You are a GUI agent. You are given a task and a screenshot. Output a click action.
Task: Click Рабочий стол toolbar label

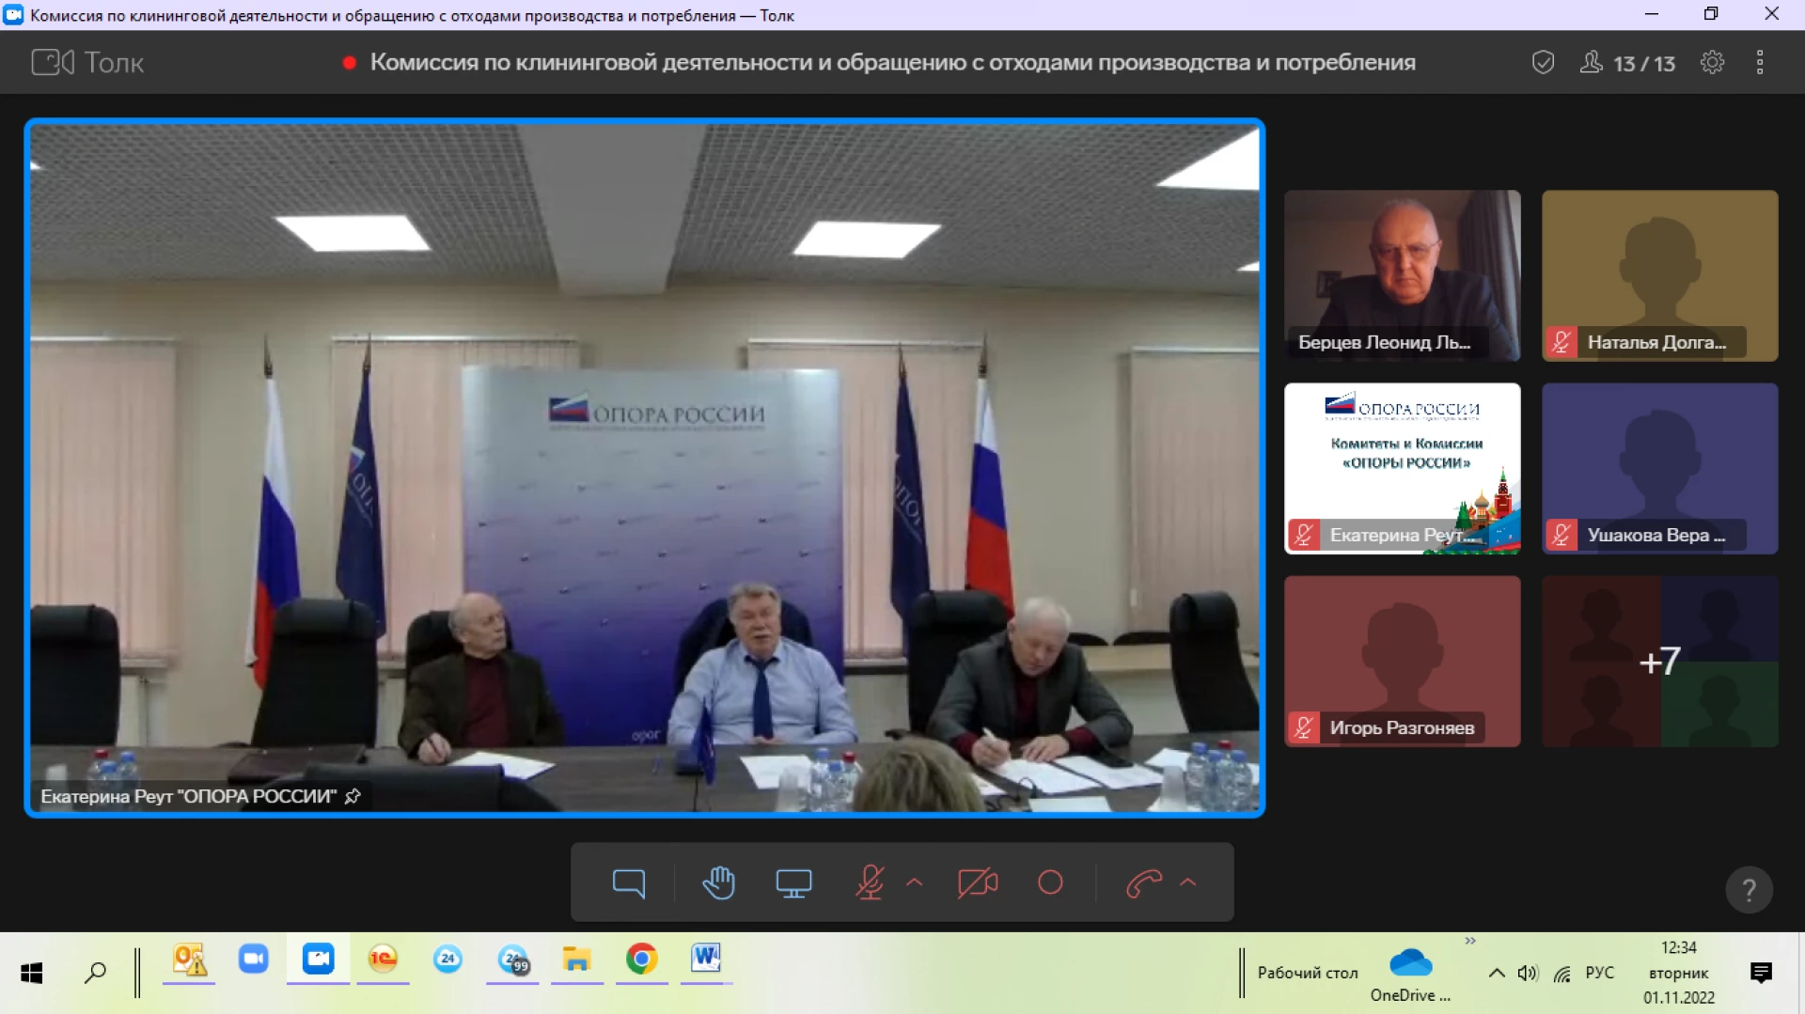(x=1307, y=974)
